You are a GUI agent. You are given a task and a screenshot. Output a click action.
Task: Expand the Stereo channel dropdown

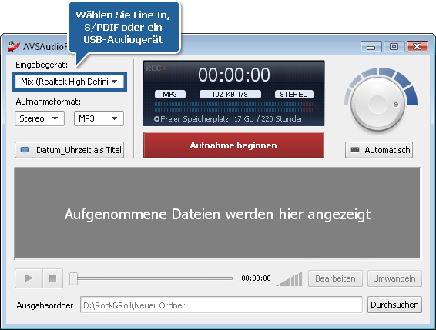(39, 118)
